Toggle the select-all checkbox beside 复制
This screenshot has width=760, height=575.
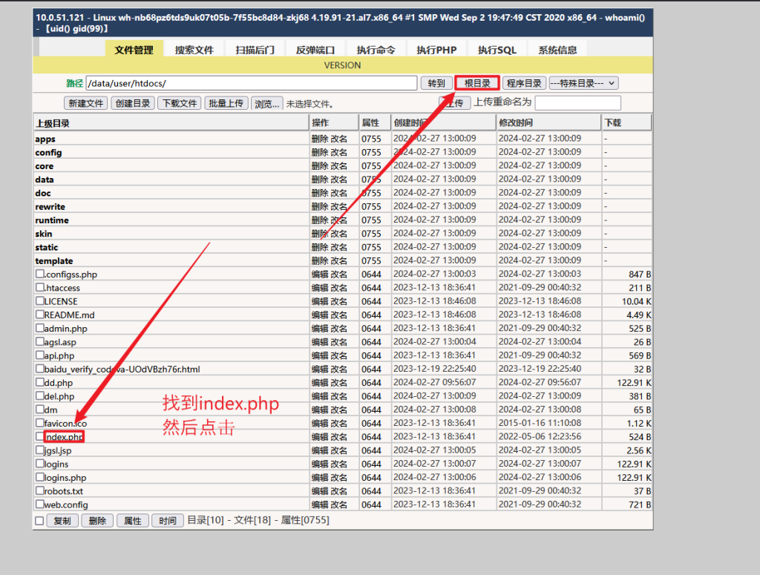pos(39,521)
